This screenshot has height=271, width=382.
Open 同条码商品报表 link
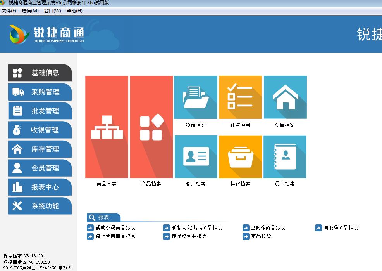point(341,228)
